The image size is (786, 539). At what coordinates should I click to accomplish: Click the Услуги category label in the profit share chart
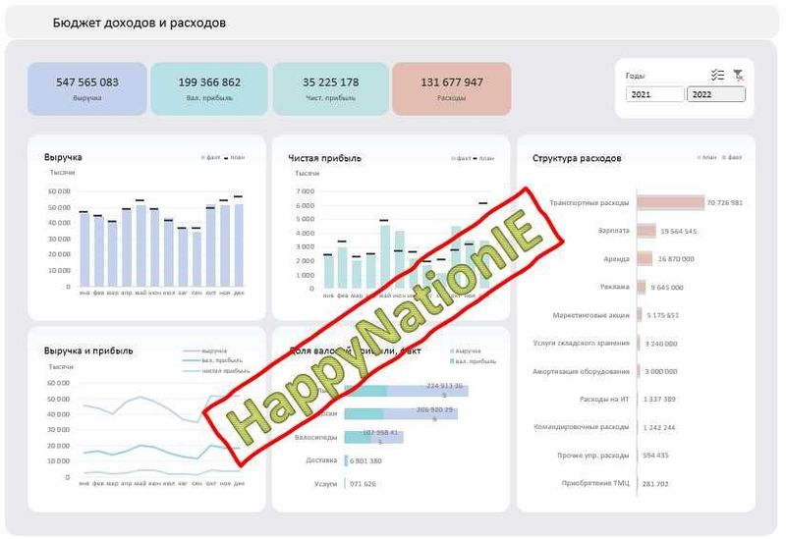click(325, 484)
